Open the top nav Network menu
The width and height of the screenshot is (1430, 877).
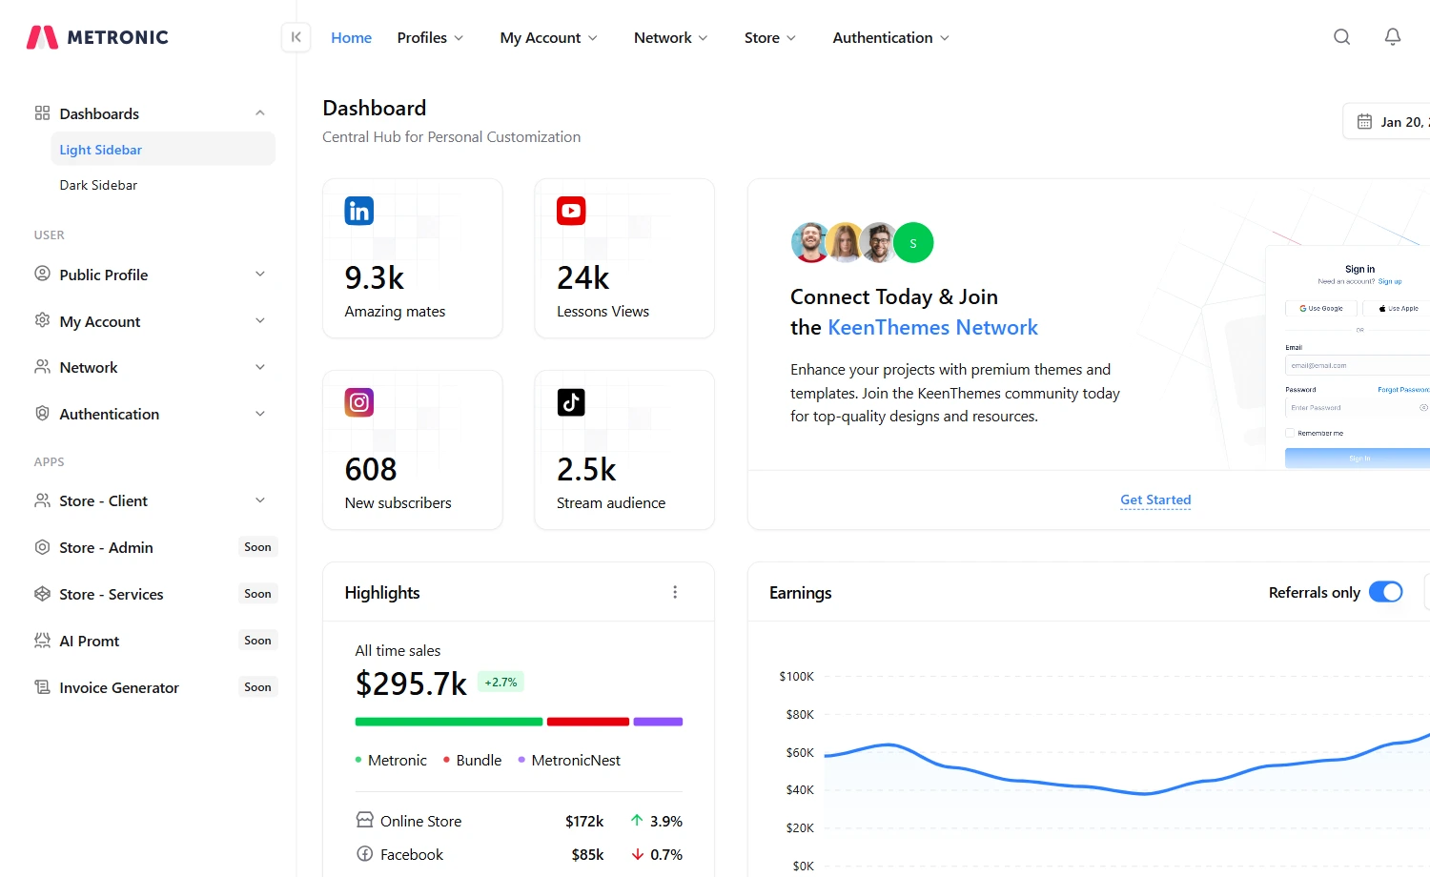pyautogui.click(x=671, y=37)
